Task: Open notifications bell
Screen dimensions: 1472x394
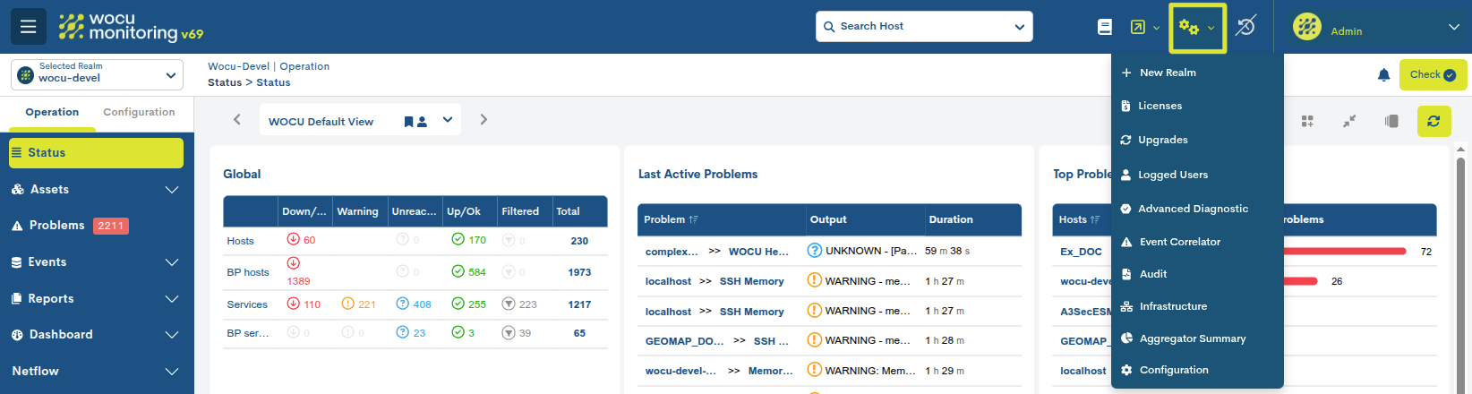Action: [1383, 74]
